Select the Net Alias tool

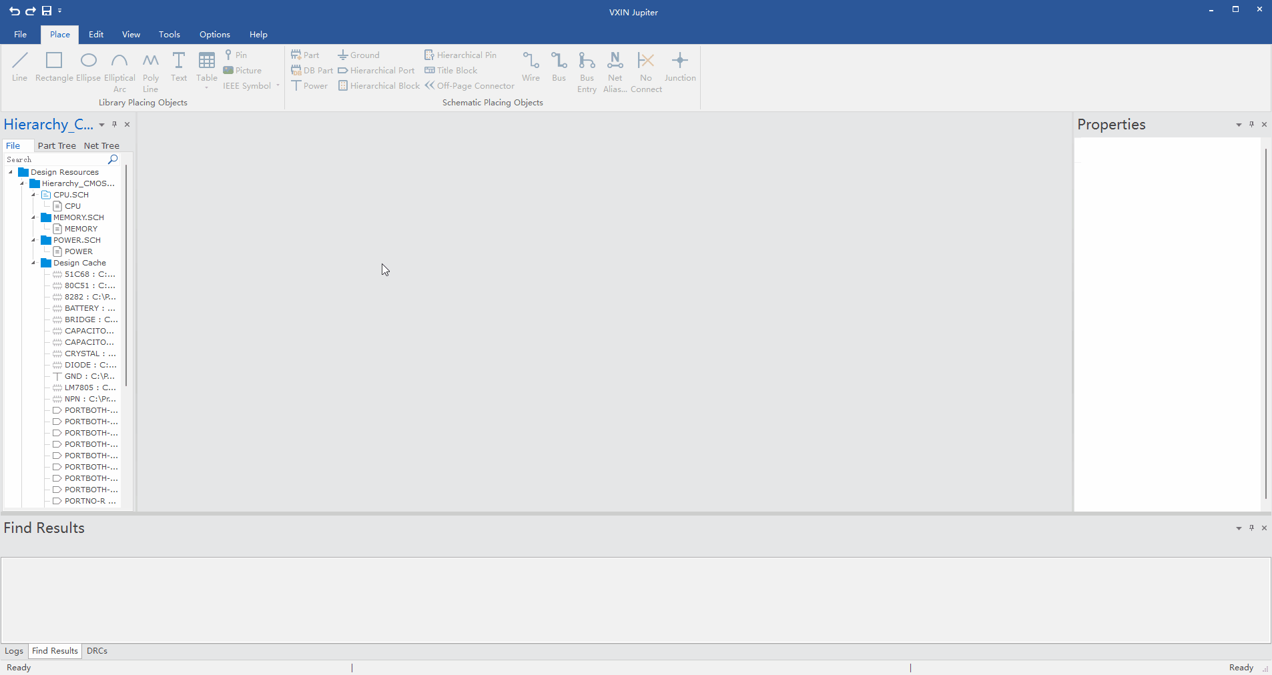point(615,72)
